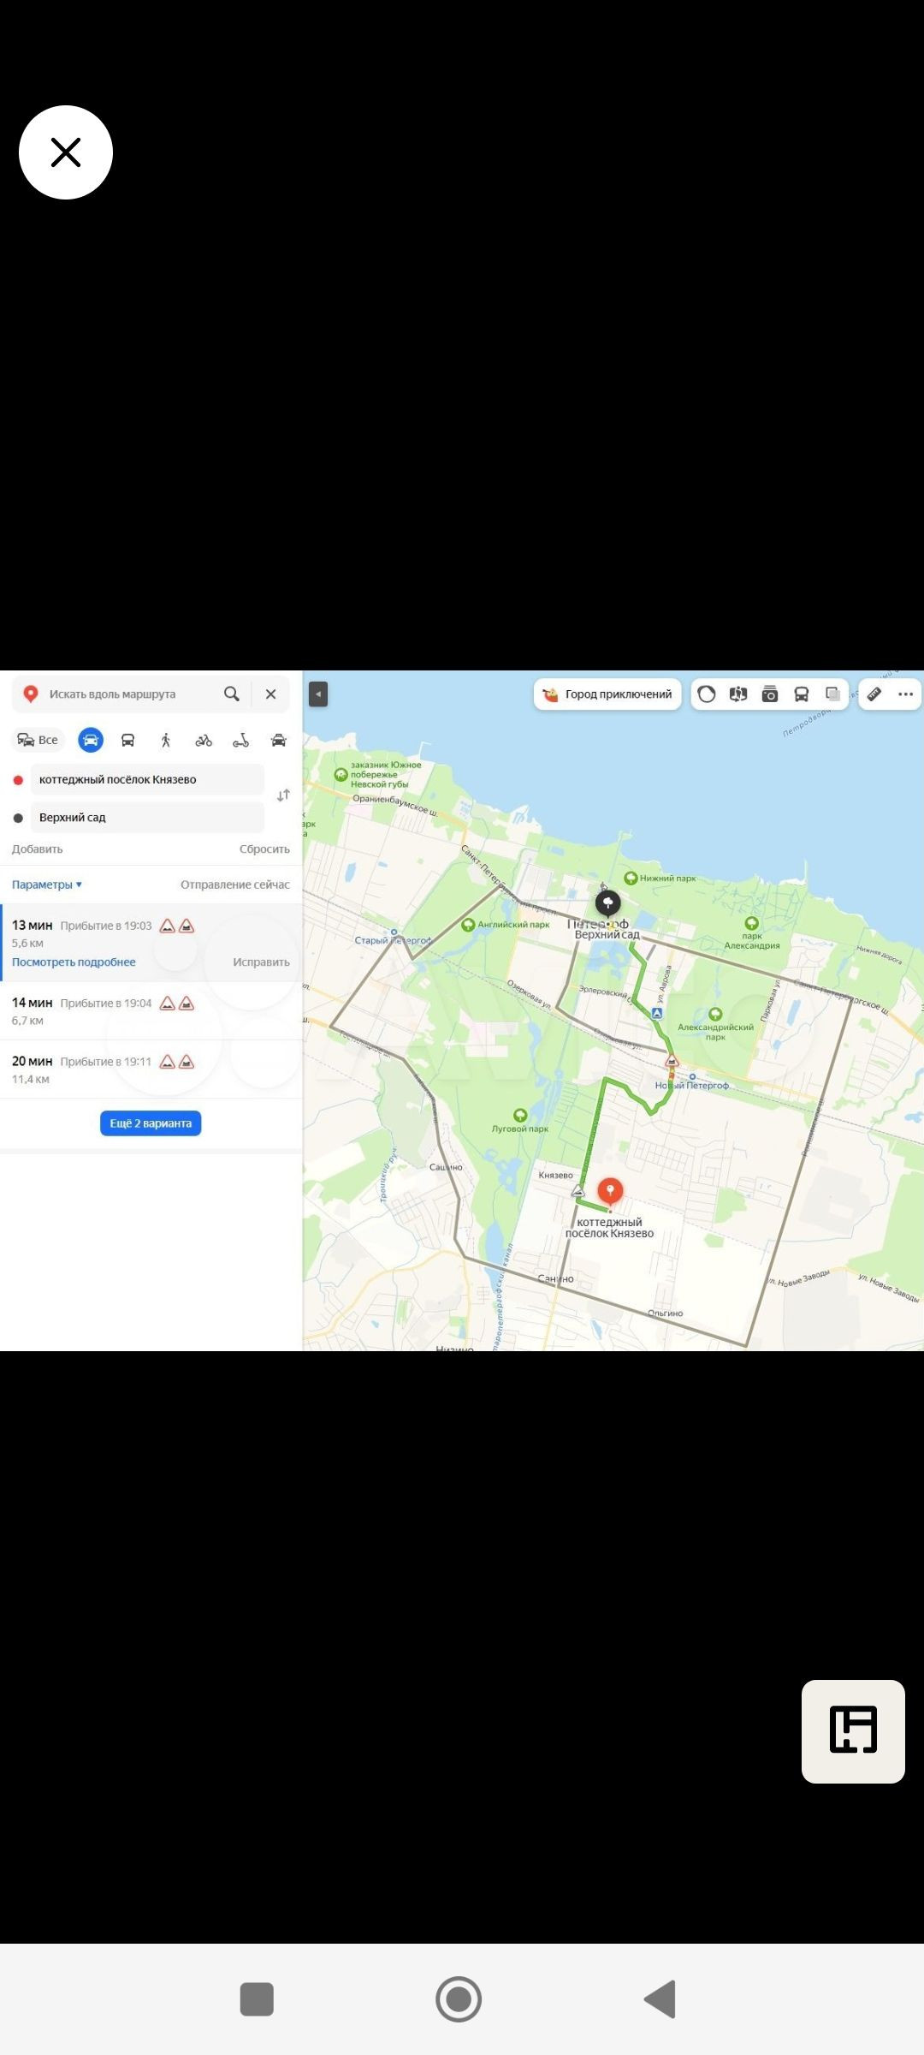924x2055 pixels.
Task: Click first warning sign on 20 мин route
Action: click(x=168, y=1062)
